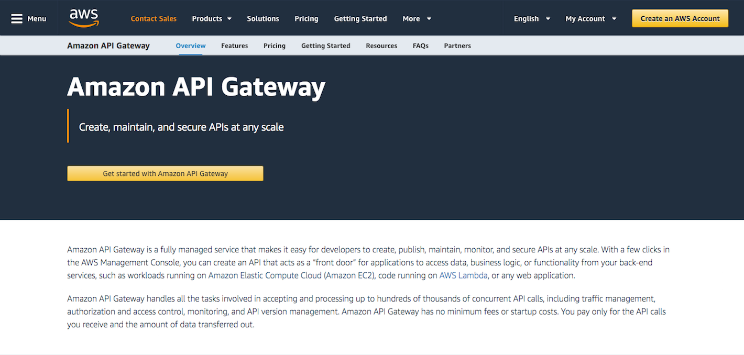
Task: Click Contact Sales link
Action: (154, 19)
